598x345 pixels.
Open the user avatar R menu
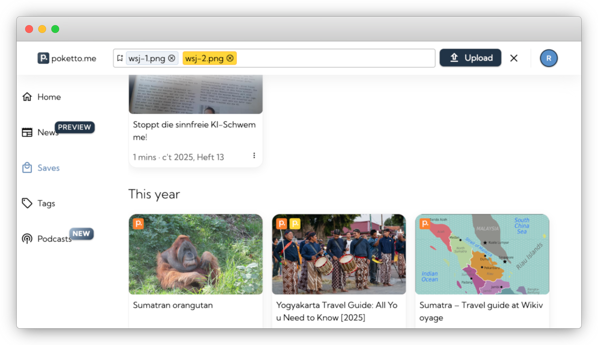point(548,58)
